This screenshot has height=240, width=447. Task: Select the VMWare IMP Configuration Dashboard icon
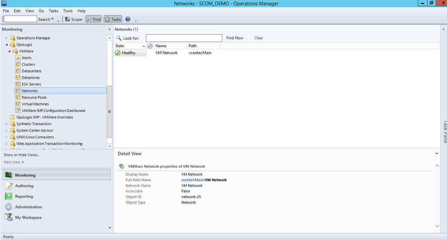pos(18,111)
